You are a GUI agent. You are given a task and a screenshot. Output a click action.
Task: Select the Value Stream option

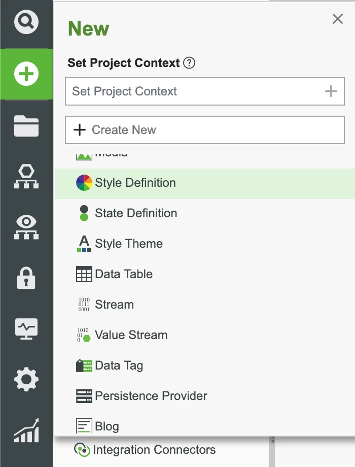[x=131, y=335]
